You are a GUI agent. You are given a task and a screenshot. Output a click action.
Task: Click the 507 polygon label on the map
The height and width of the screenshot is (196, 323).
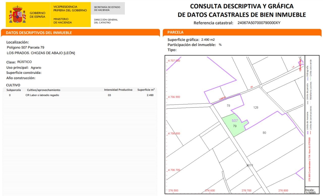tap(235, 121)
